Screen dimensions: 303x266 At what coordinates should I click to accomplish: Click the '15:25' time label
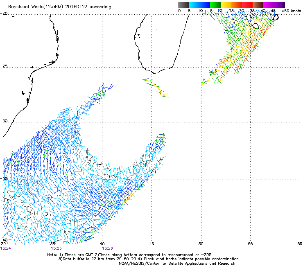56,248
